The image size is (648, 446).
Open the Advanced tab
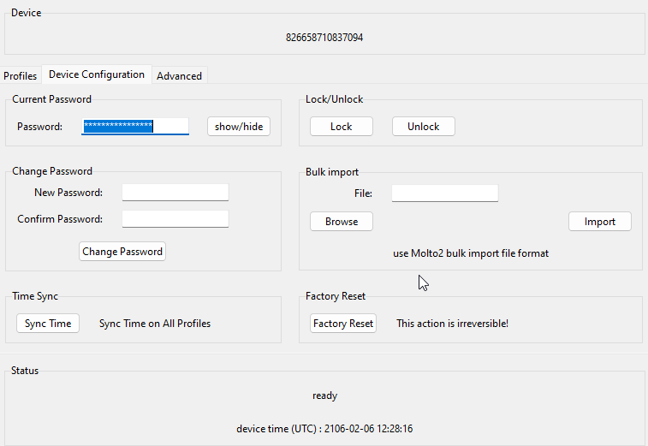tap(179, 76)
